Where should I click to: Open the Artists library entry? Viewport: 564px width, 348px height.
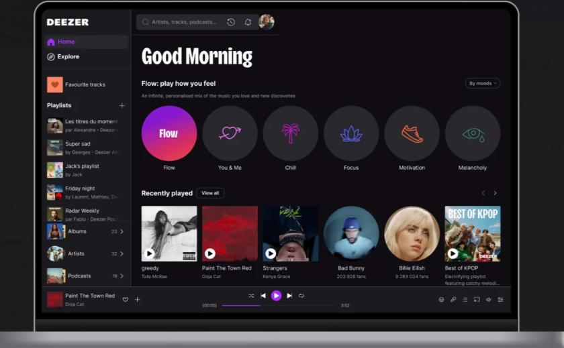[85, 254]
